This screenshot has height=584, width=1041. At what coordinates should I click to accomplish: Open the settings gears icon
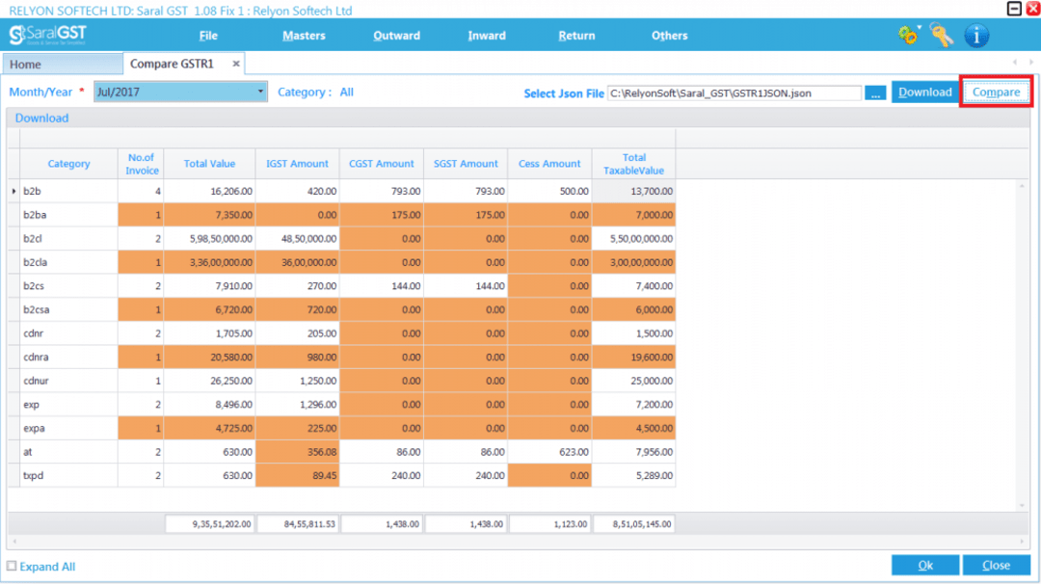click(x=907, y=36)
